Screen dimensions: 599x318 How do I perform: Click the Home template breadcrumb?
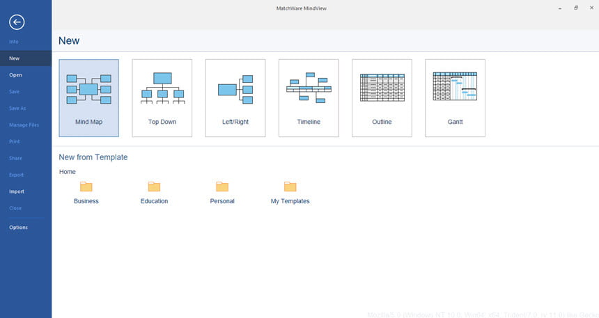[68, 172]
